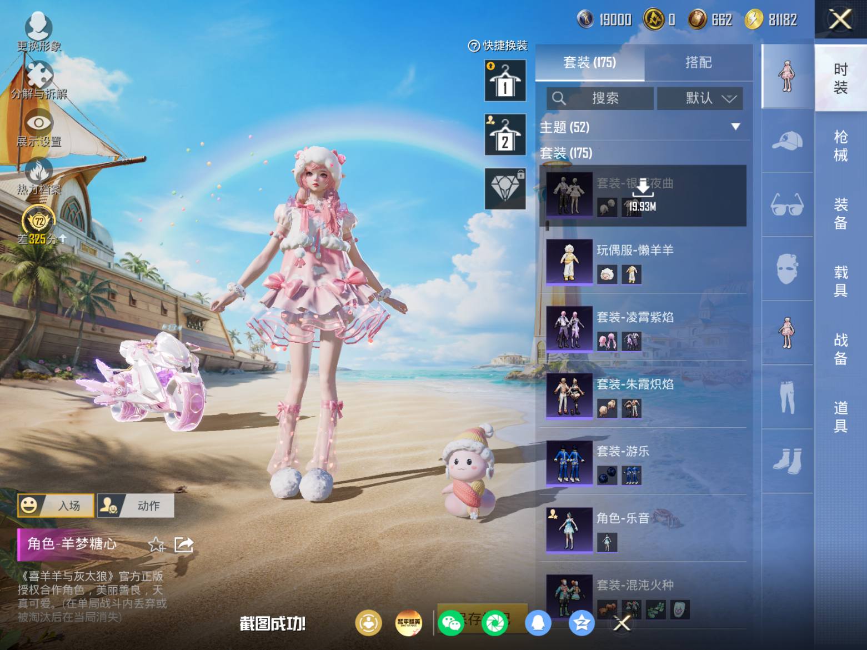Pick the 朱霞炽焰 hair part icon

(x=607, y=408)
